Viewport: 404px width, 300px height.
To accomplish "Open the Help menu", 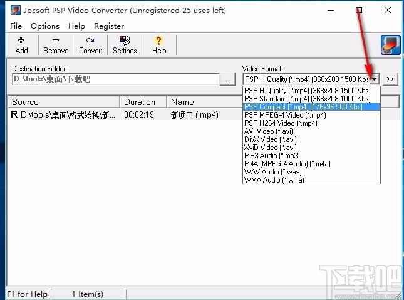I will (x=76, y=26).
